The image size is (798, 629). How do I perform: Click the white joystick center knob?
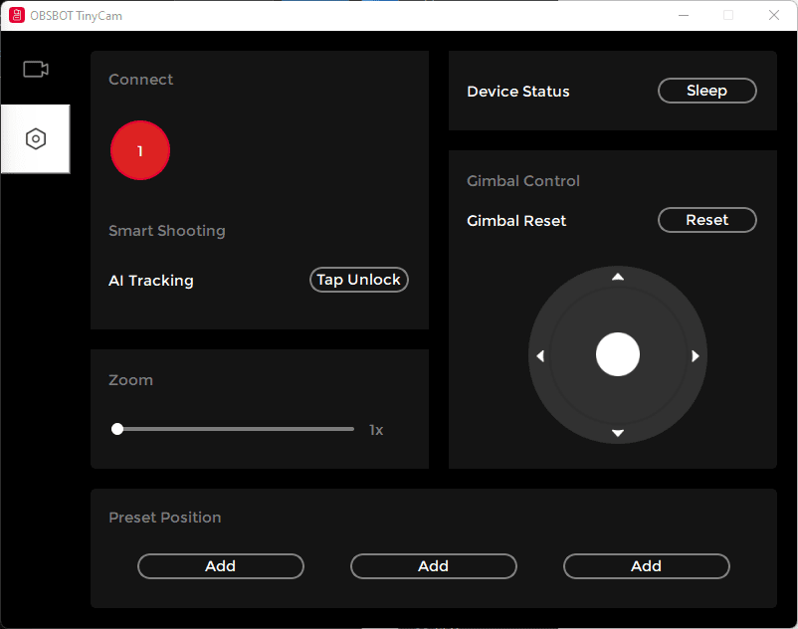[x=618, y=354]
